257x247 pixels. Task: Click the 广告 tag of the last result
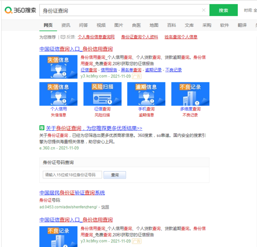137,241
